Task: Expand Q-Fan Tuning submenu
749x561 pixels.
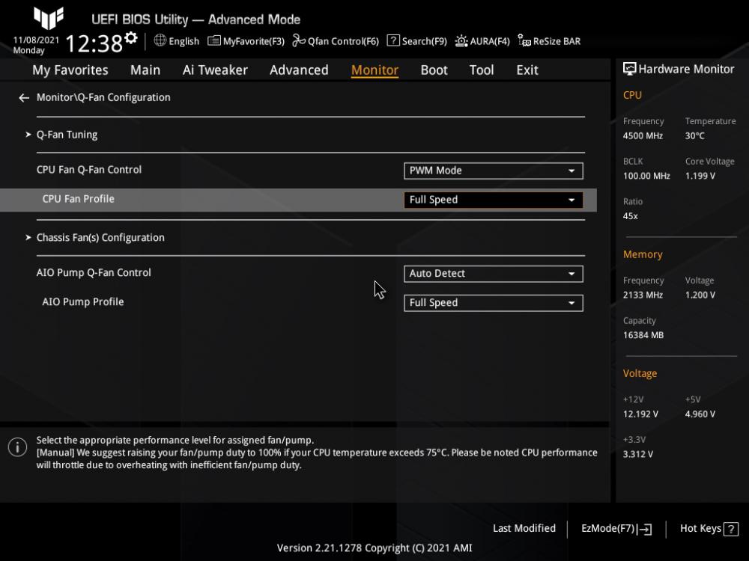Action: (x=67, y=135)
